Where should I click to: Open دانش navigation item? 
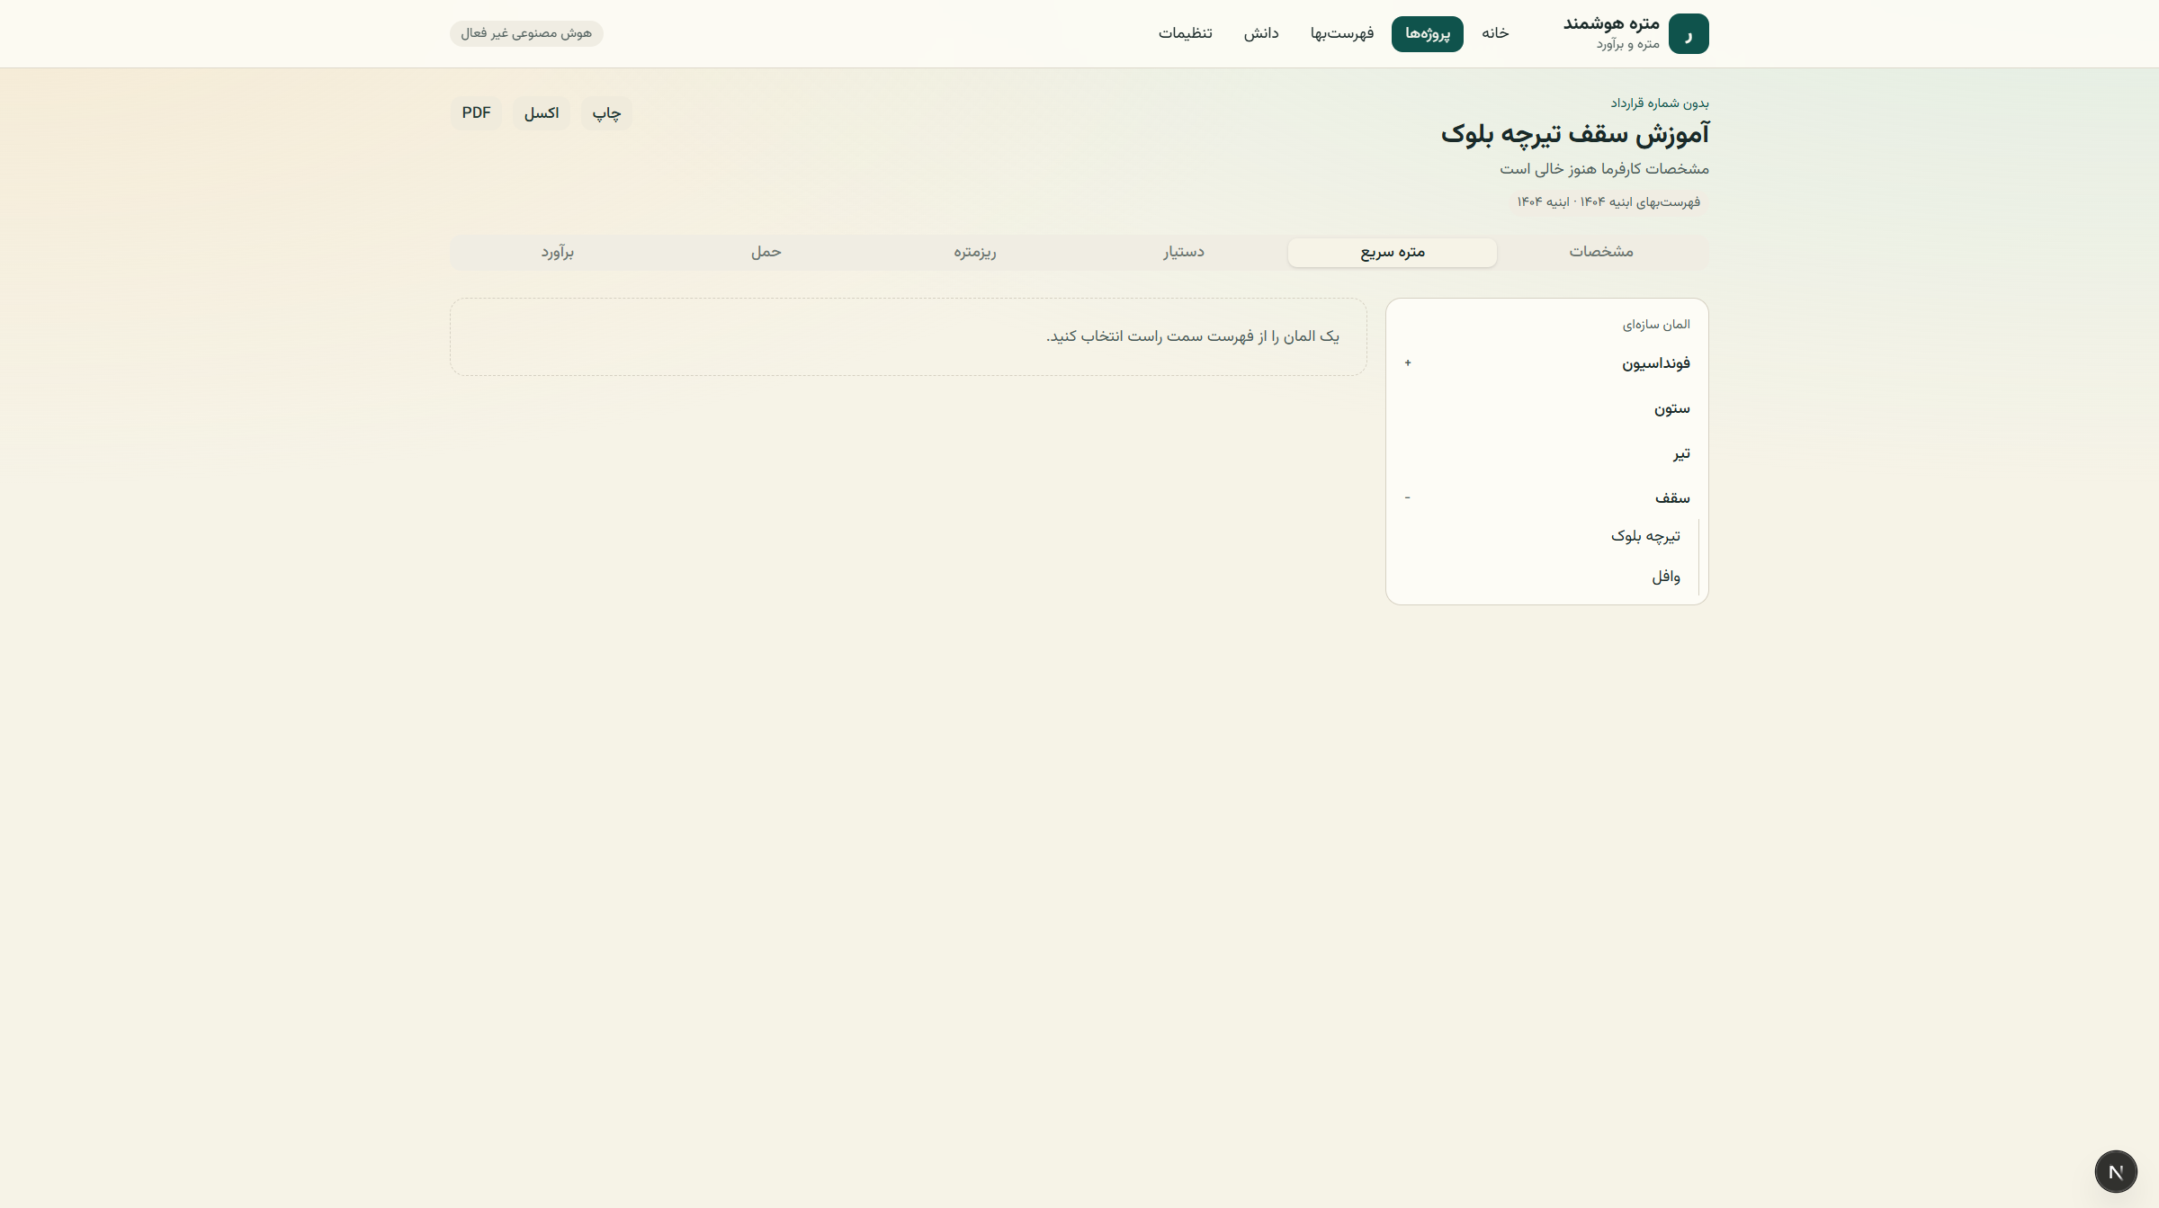(x=1261, y=33)
